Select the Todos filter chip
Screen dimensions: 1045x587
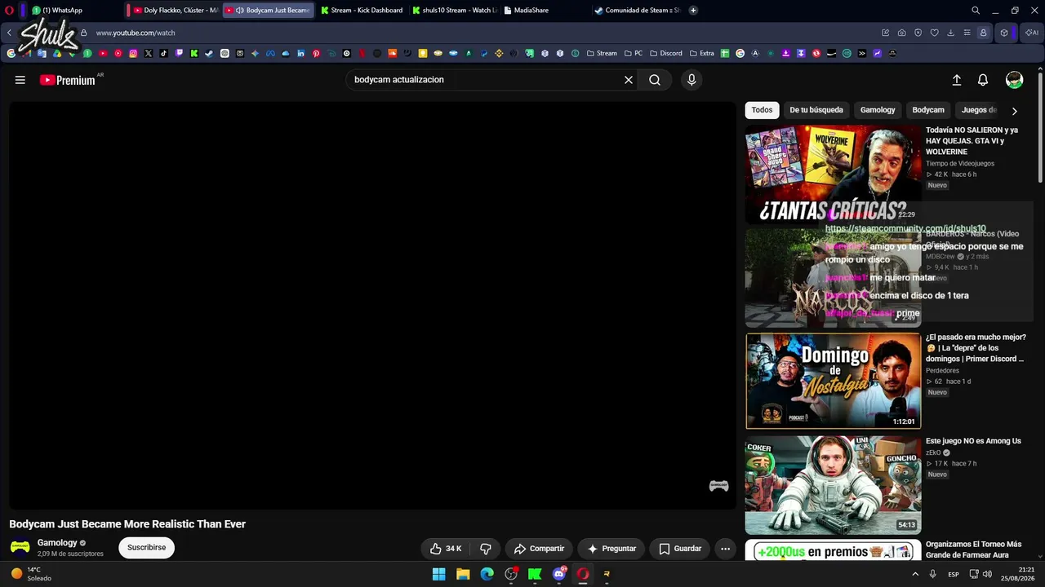pyautogui.click(x=762, y=110)
